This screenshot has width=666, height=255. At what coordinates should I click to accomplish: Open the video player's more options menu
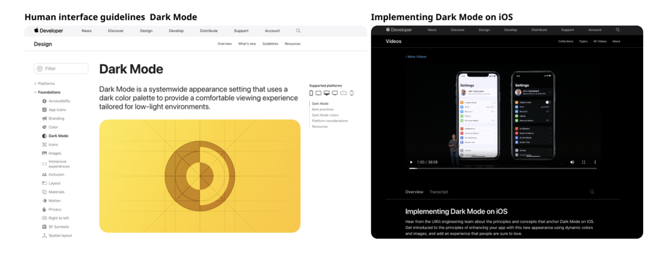[595, 162]
